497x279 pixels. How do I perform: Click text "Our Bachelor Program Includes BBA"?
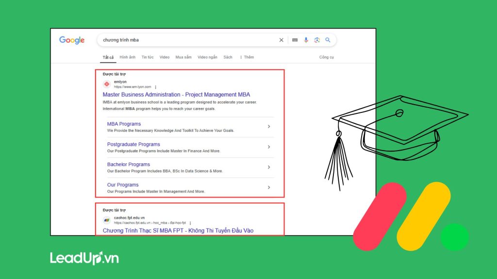pos(165,171)
